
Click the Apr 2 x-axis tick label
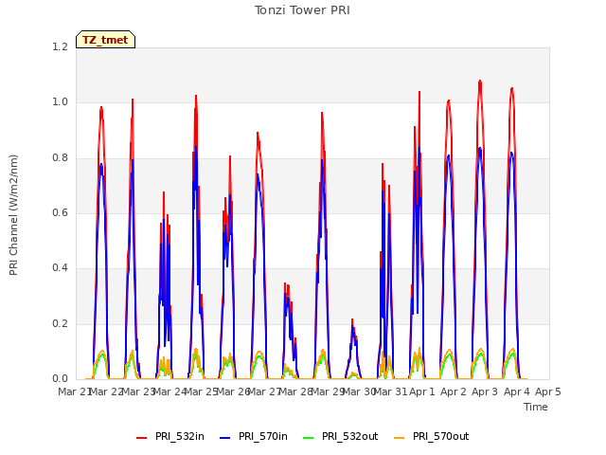tap(454, 391)
